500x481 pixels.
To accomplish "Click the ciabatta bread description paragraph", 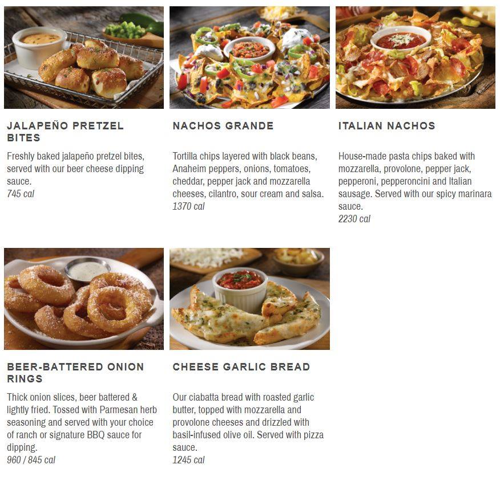I will click(248, 422).
